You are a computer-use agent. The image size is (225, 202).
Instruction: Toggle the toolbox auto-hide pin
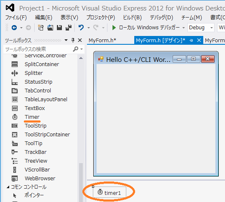[73, 40]
